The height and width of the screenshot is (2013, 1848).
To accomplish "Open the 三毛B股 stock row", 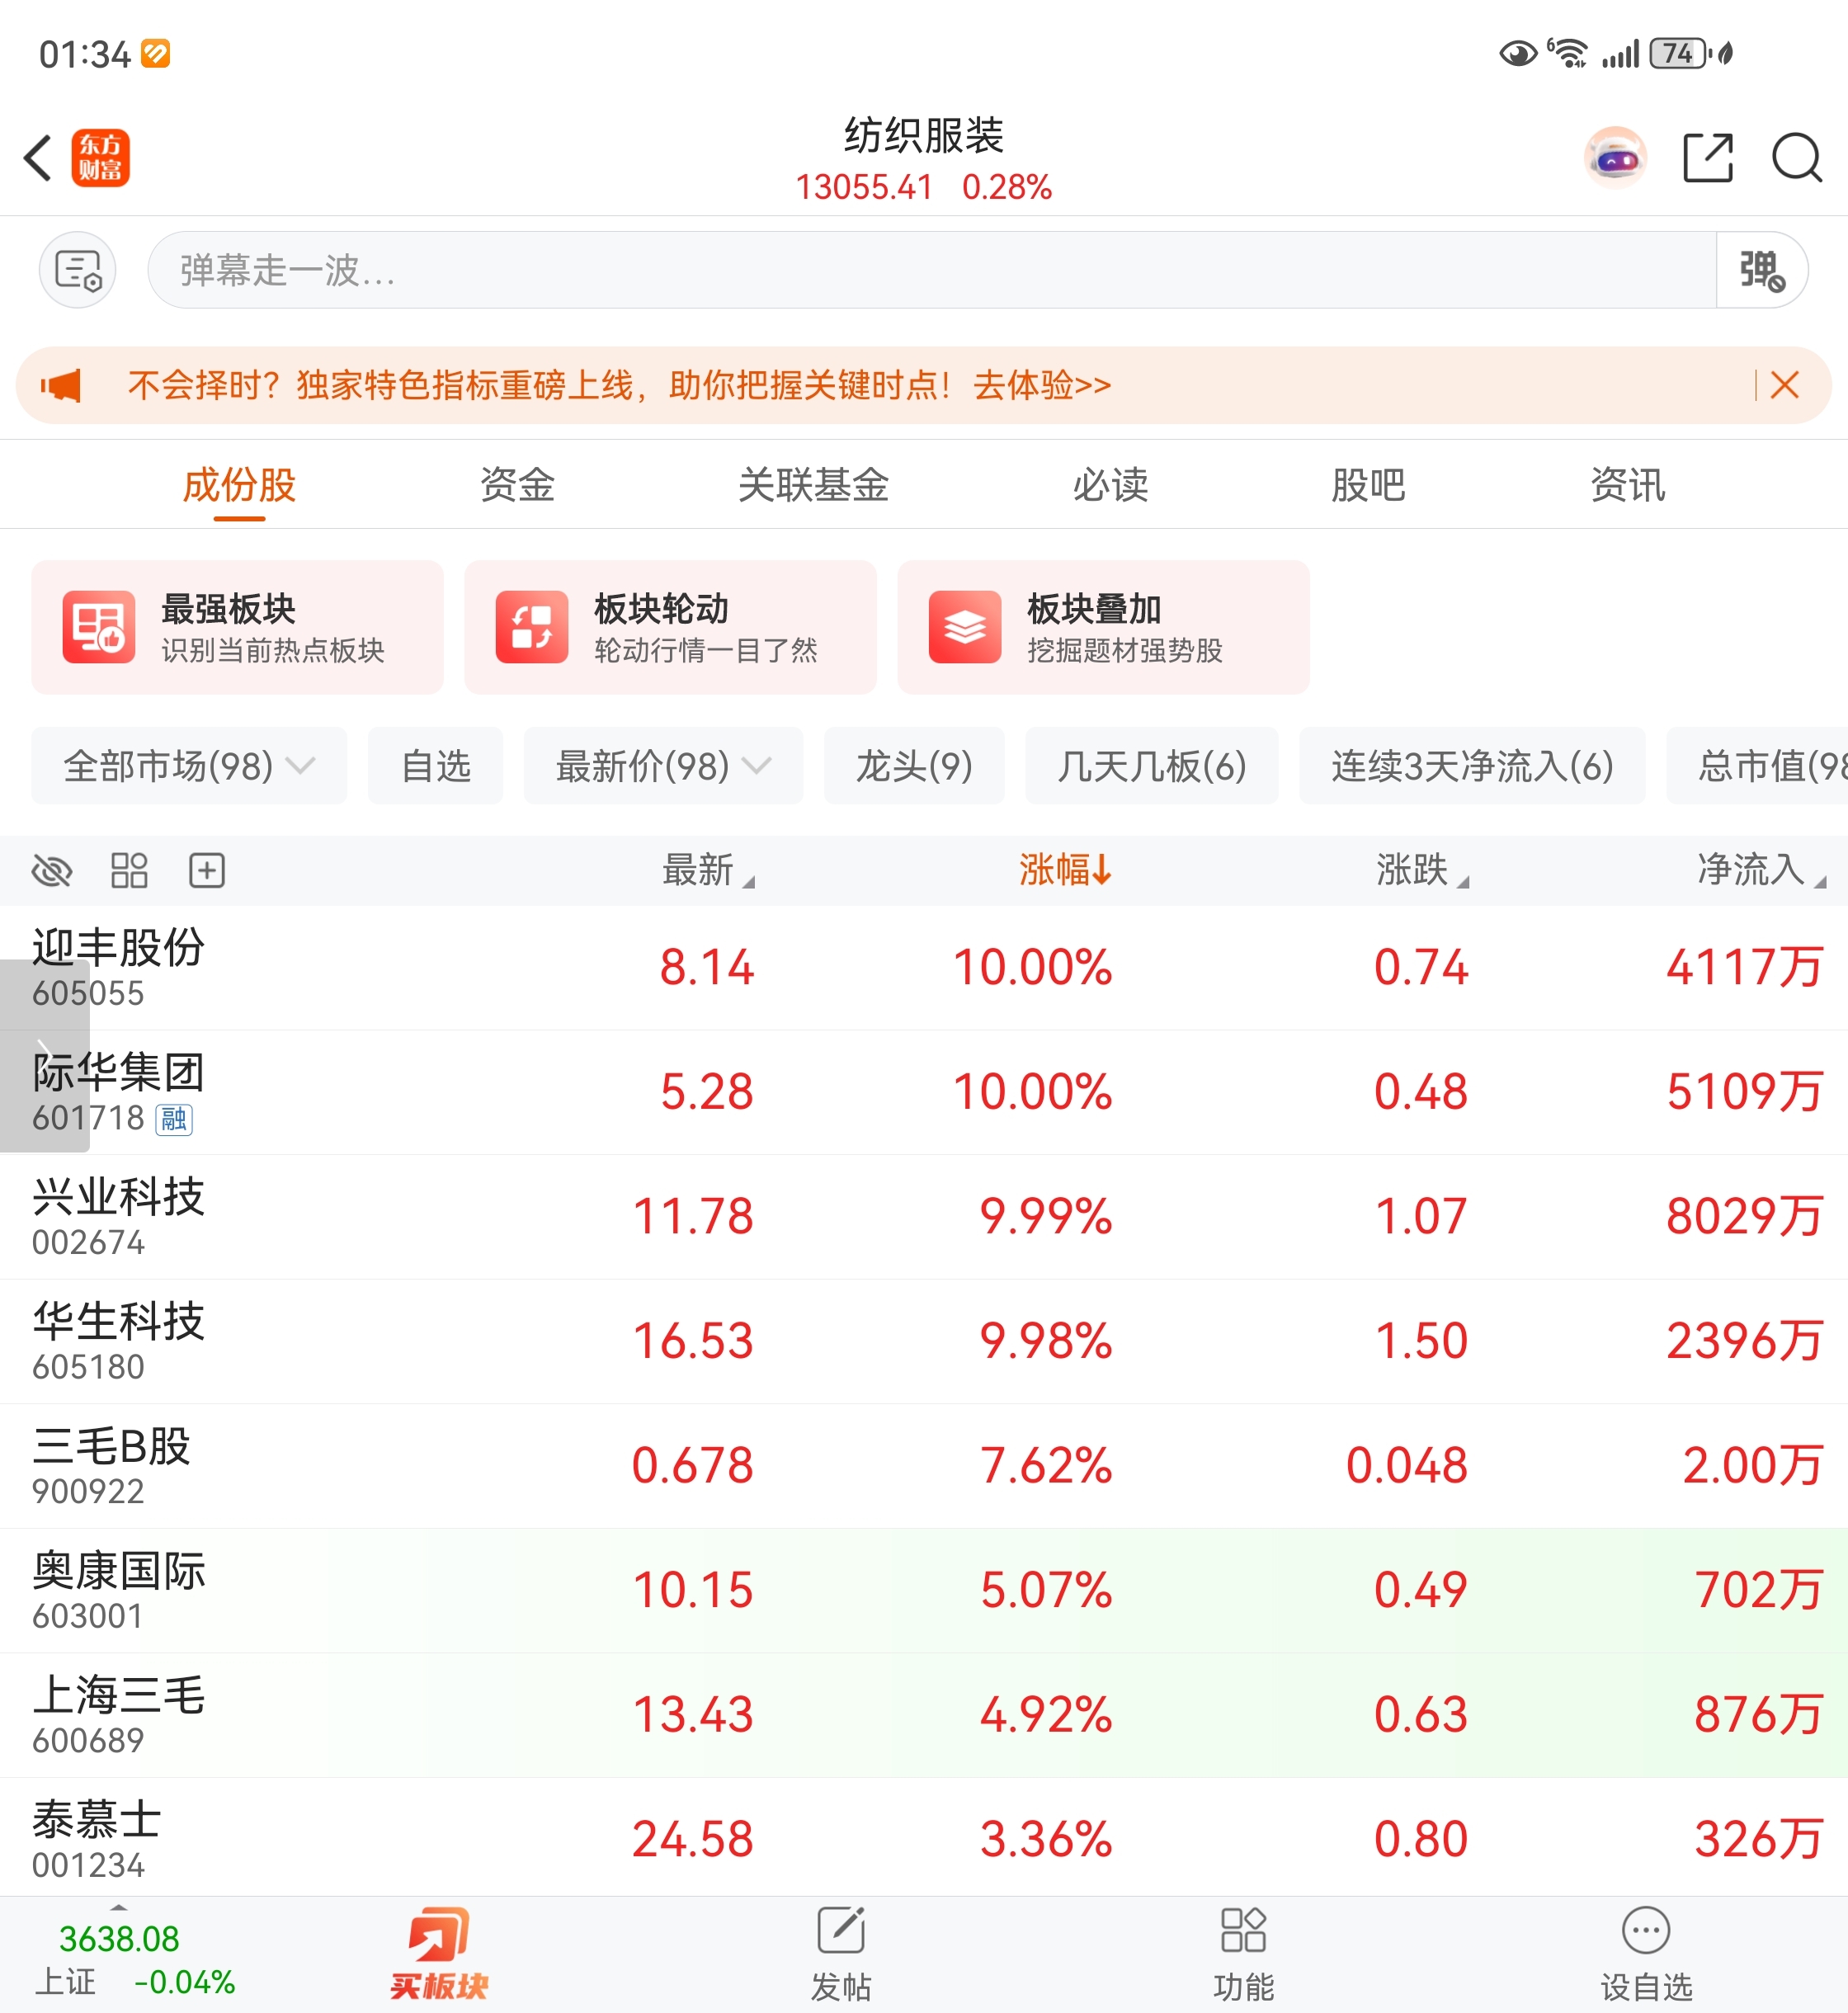I will tap(924, 1465).
